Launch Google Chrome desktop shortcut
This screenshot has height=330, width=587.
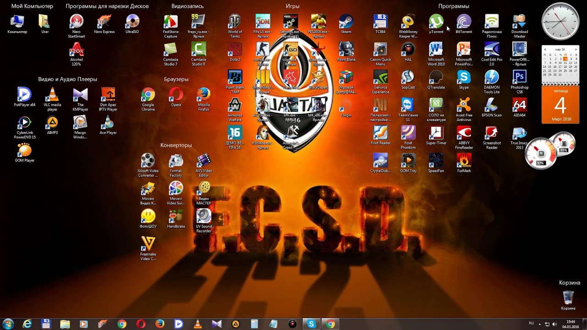148,99
